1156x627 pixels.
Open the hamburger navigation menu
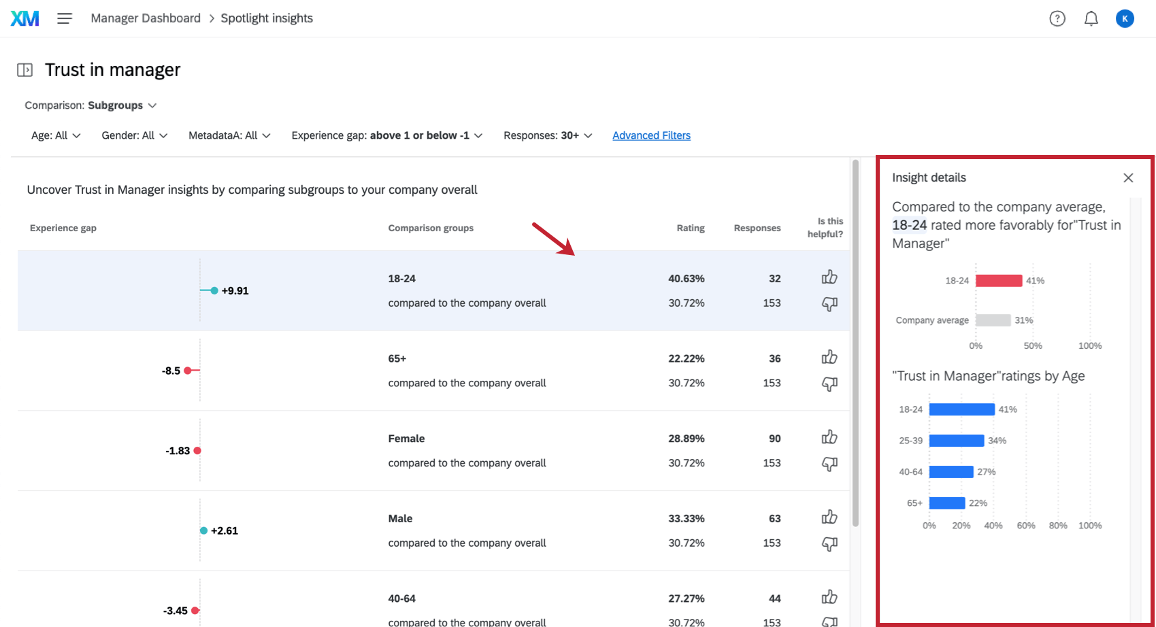coord(65,18)
